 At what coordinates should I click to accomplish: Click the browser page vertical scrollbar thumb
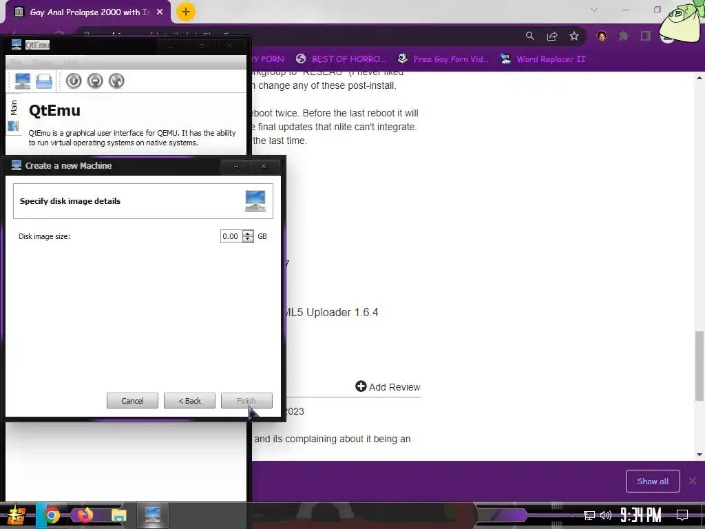[x=699, y=366]
